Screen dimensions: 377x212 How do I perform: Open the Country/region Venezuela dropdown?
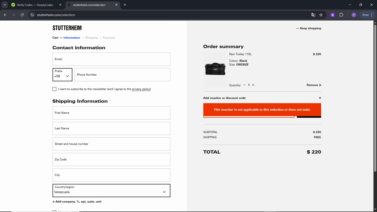111,191
